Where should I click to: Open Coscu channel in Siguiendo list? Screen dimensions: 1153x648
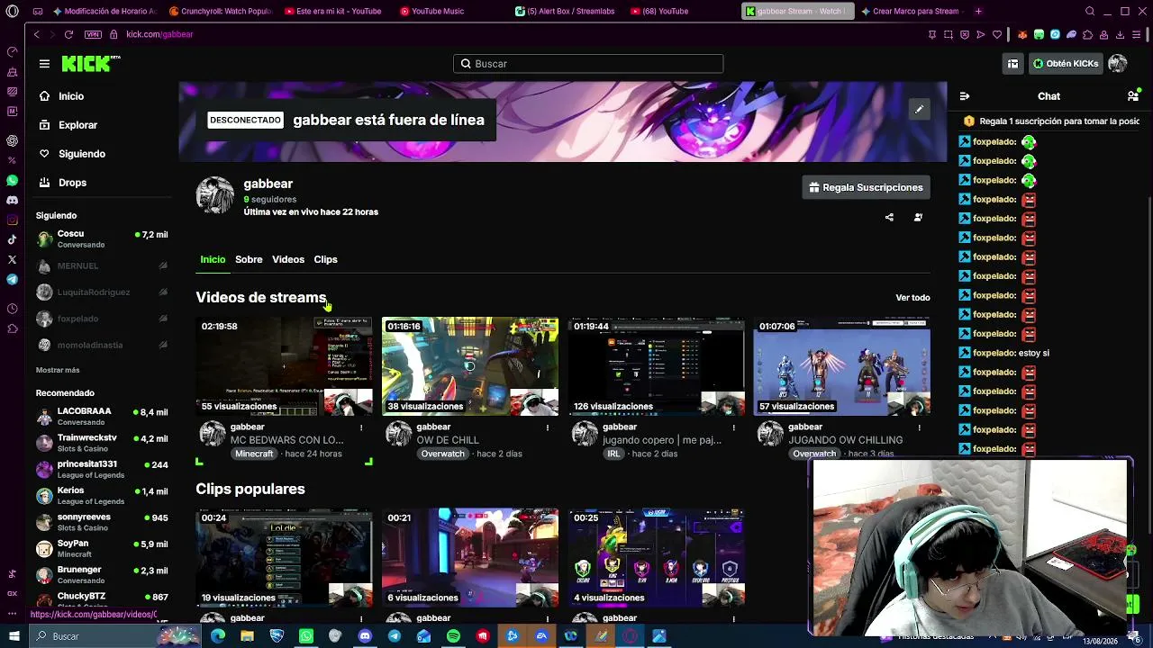click(102, 238)
